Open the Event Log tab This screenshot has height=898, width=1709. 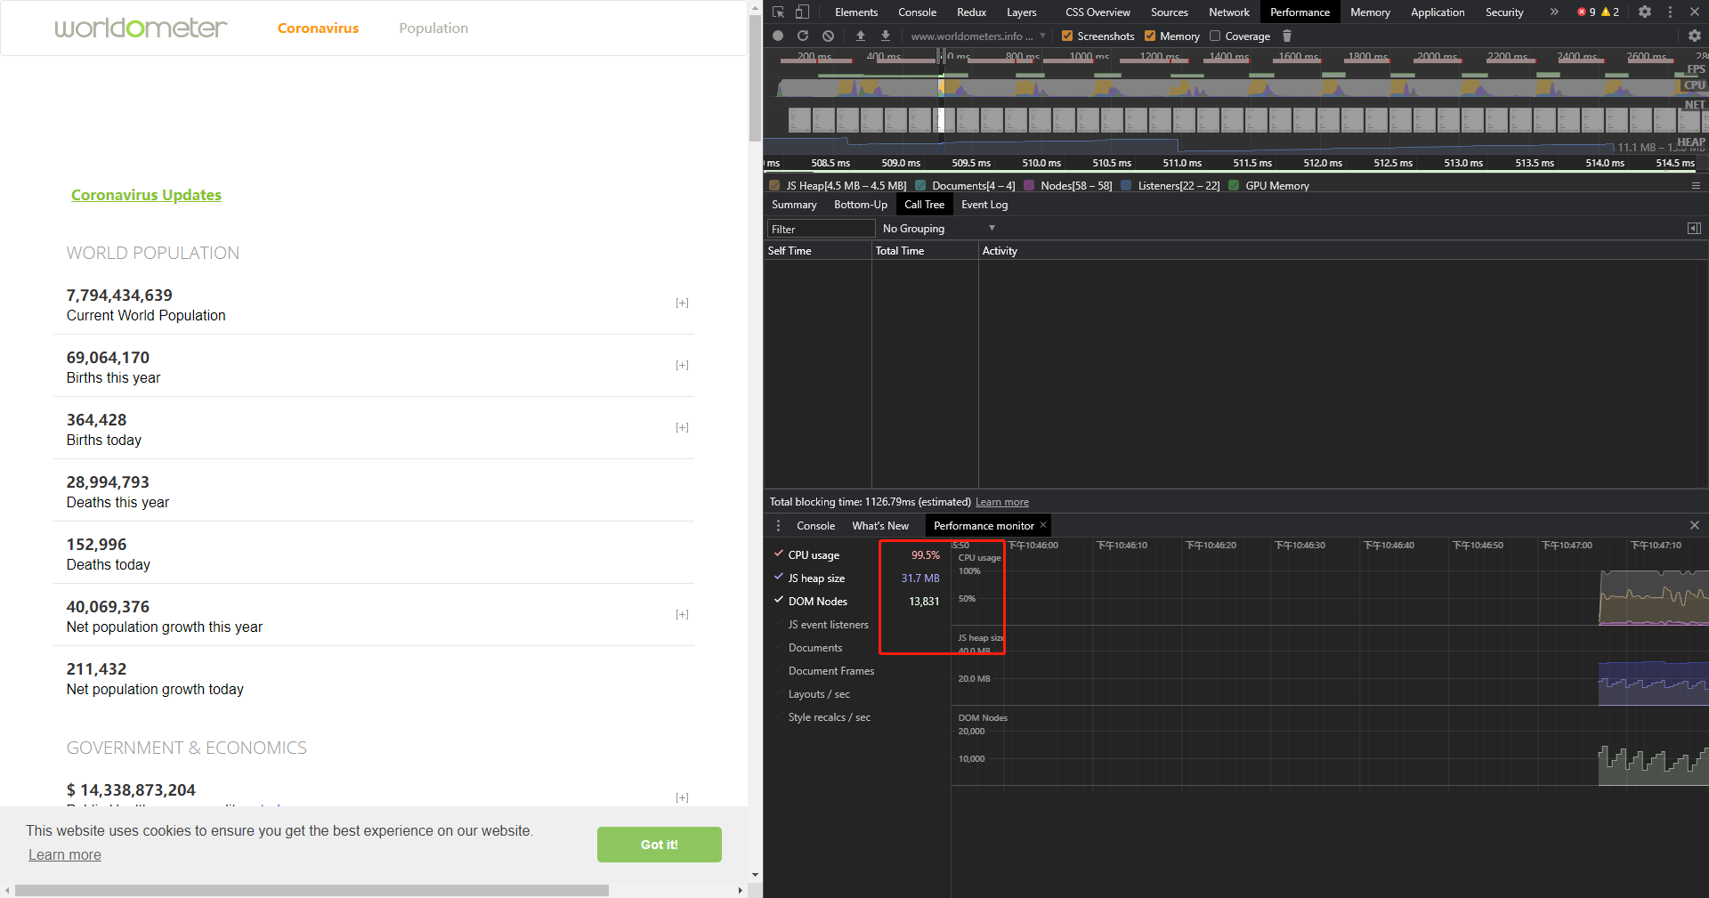tap(984, 205)
